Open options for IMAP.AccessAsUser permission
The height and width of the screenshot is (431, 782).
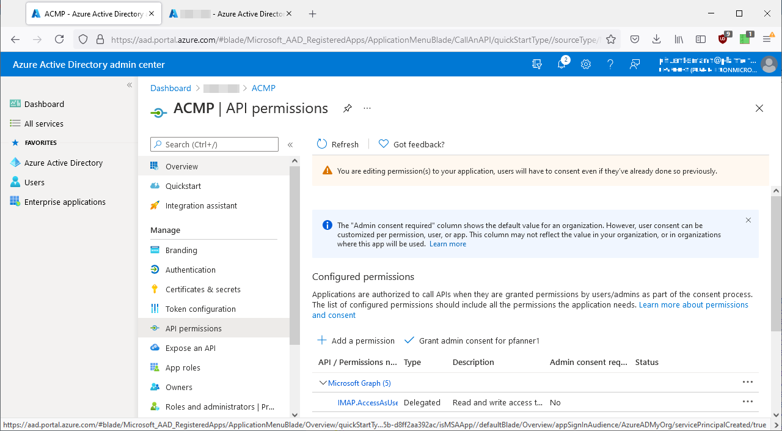pos(748,402)
